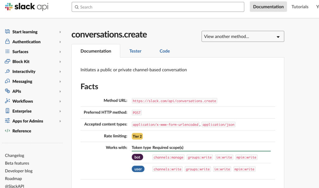Switch to the Tester tab
Screen dimensions: 319x188
click(135, 51)
